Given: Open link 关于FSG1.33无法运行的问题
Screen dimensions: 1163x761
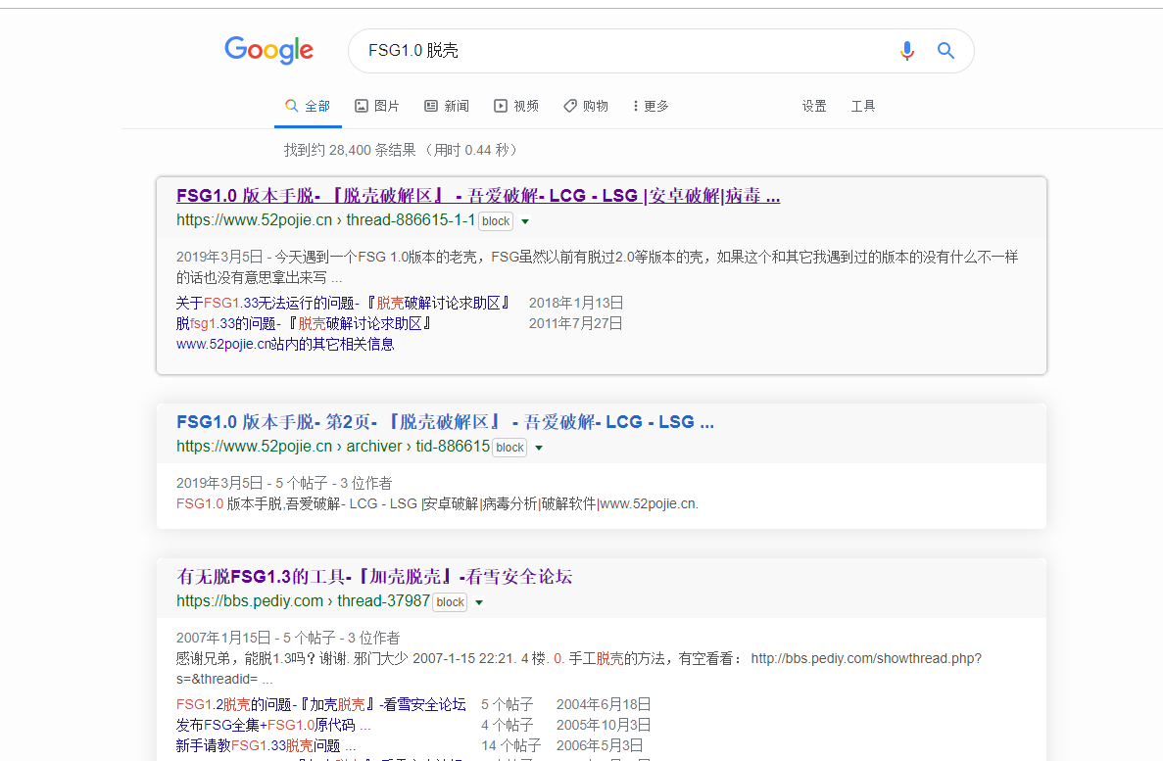Looking at the screenshot, I should (x=343, y=303).
